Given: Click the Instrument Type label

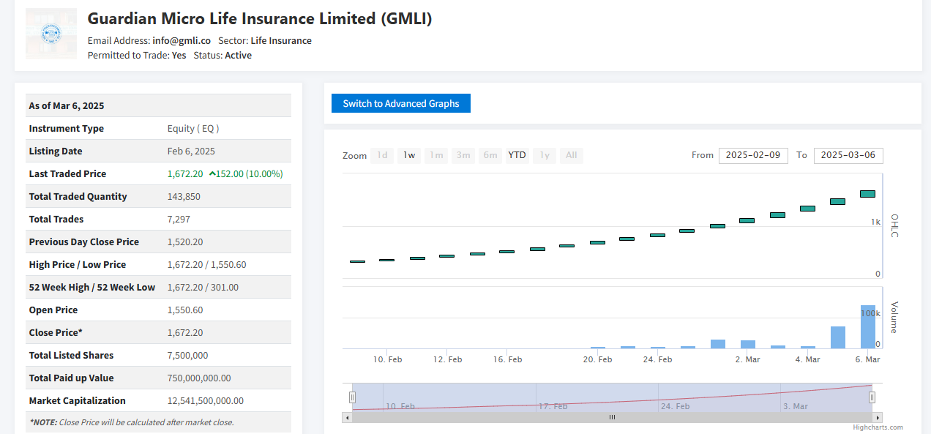Looking at the screenshot, I should coord(67,128).
